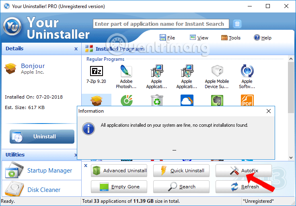Image resolution: width=296 pixels, height=206 pixels.
Task: Click the Search button
Action: 181,187
